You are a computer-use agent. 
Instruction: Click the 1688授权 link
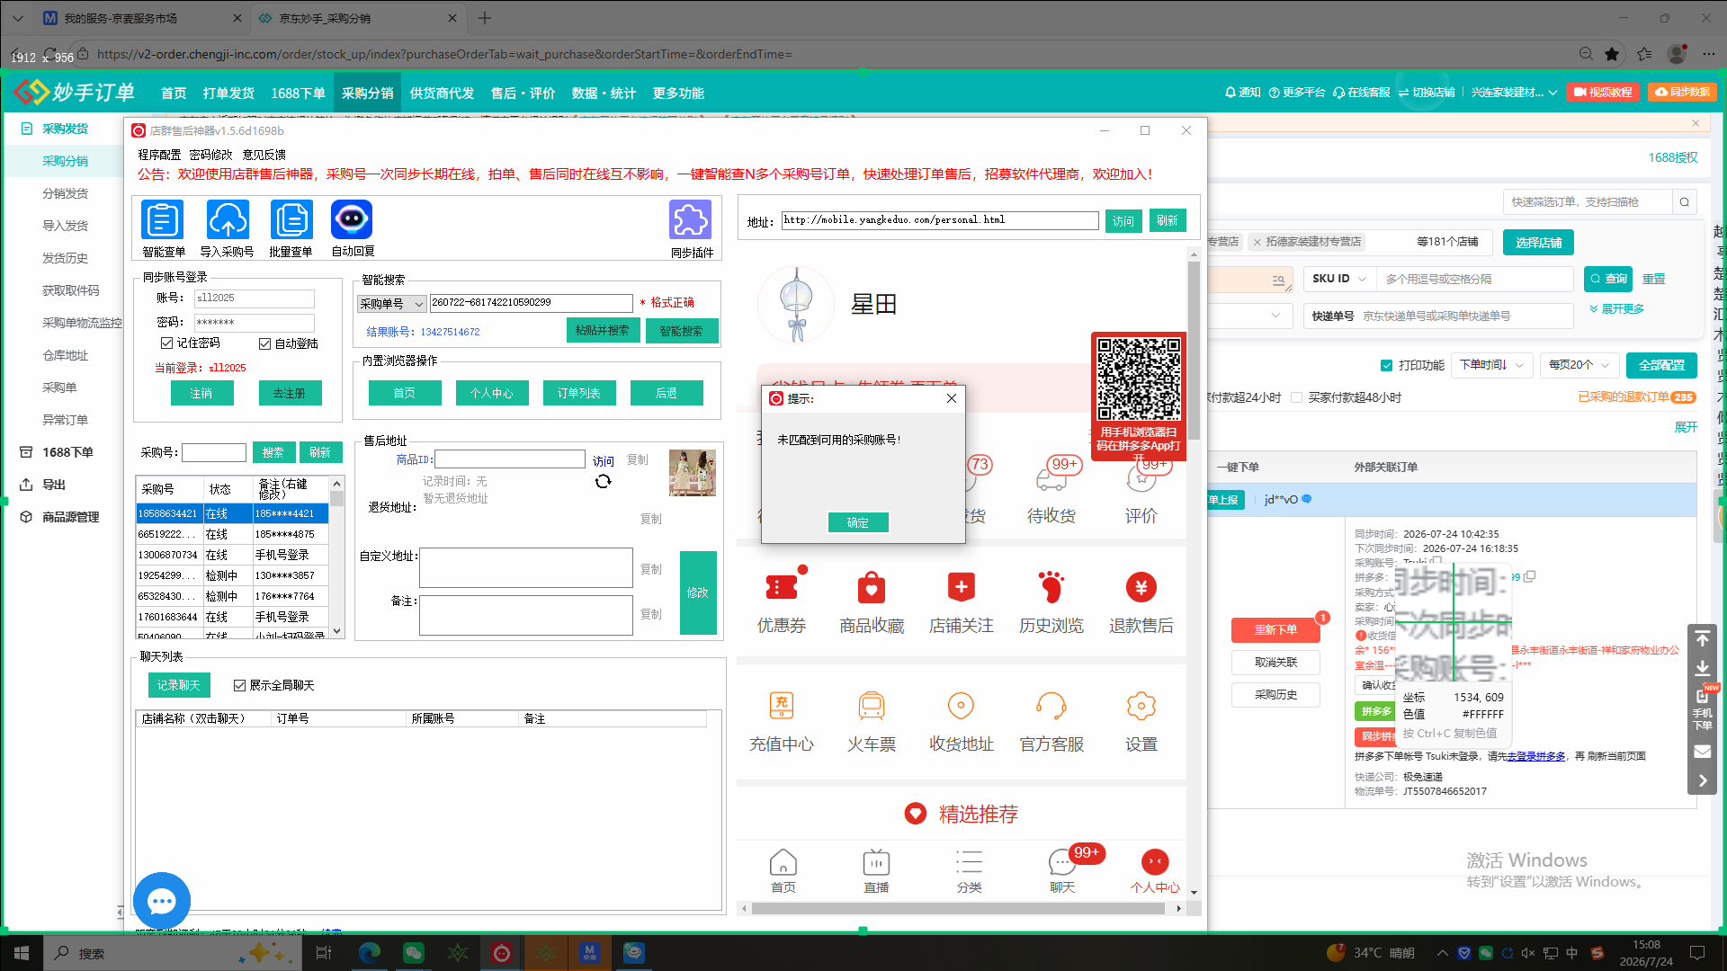[x=1673, y=157]
